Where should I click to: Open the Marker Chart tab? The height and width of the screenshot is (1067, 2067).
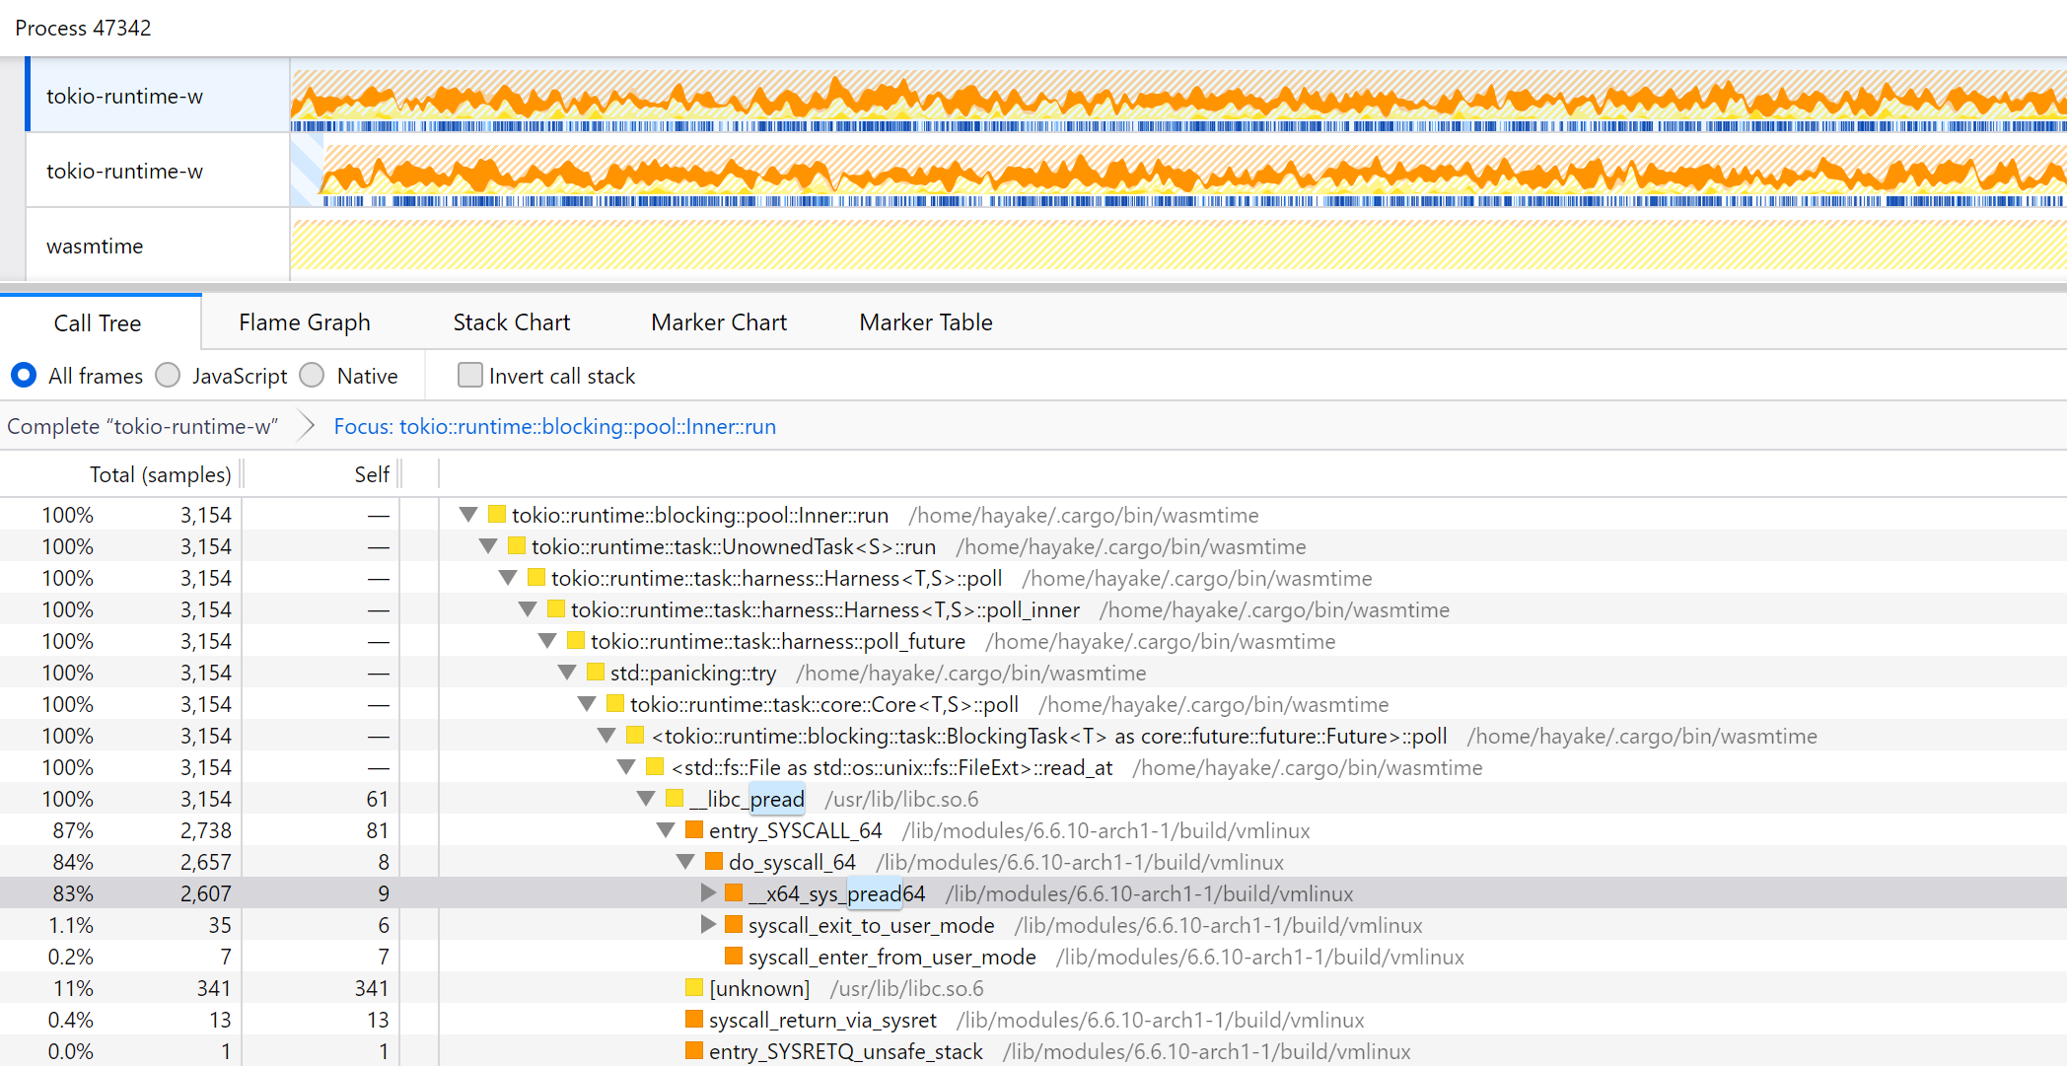pyautogui.click(x=718, y=322)
